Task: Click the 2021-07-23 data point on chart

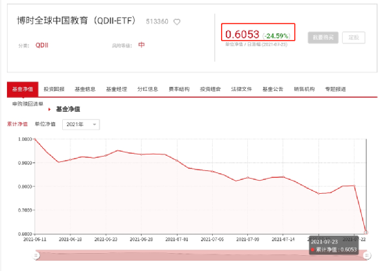Action: pyautogui.click(x=366, y=232)
